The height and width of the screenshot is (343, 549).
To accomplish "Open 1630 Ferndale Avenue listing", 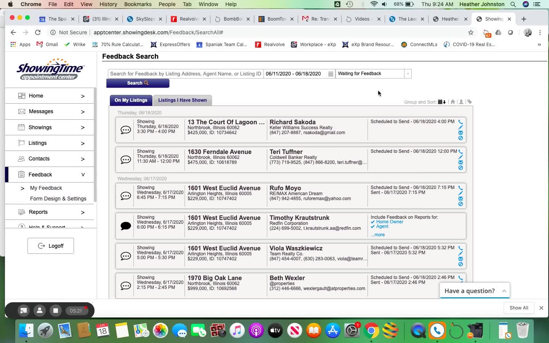I will pos(220,152).
